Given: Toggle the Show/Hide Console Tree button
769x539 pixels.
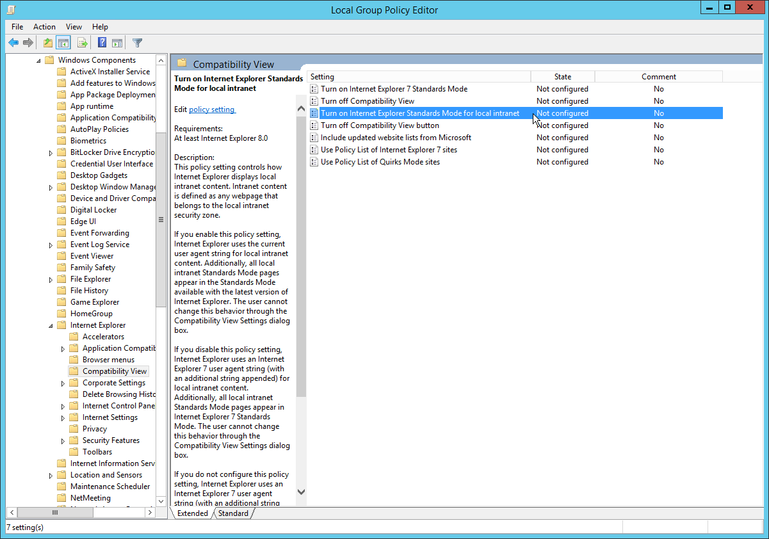Looking at the screenshot, I should (63, 43).
